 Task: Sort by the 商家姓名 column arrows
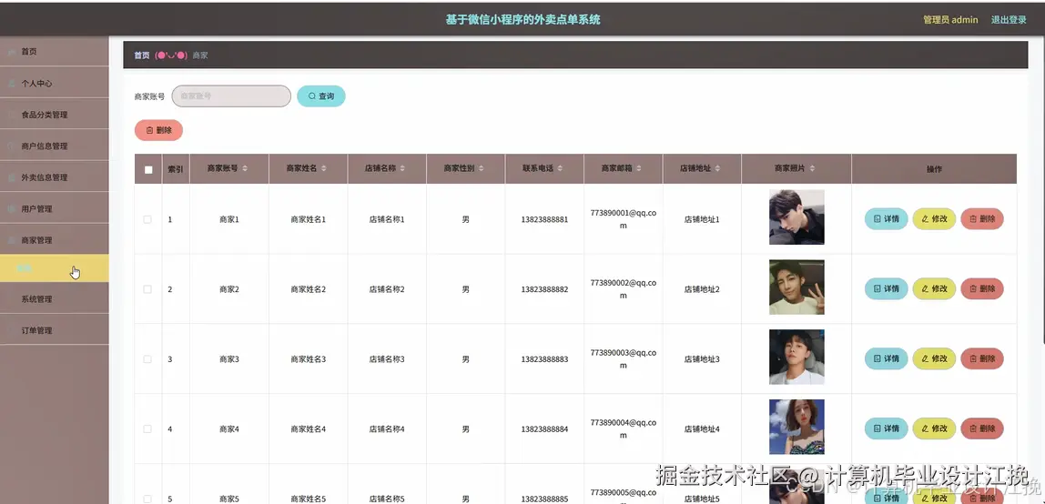tap(324, 169)
